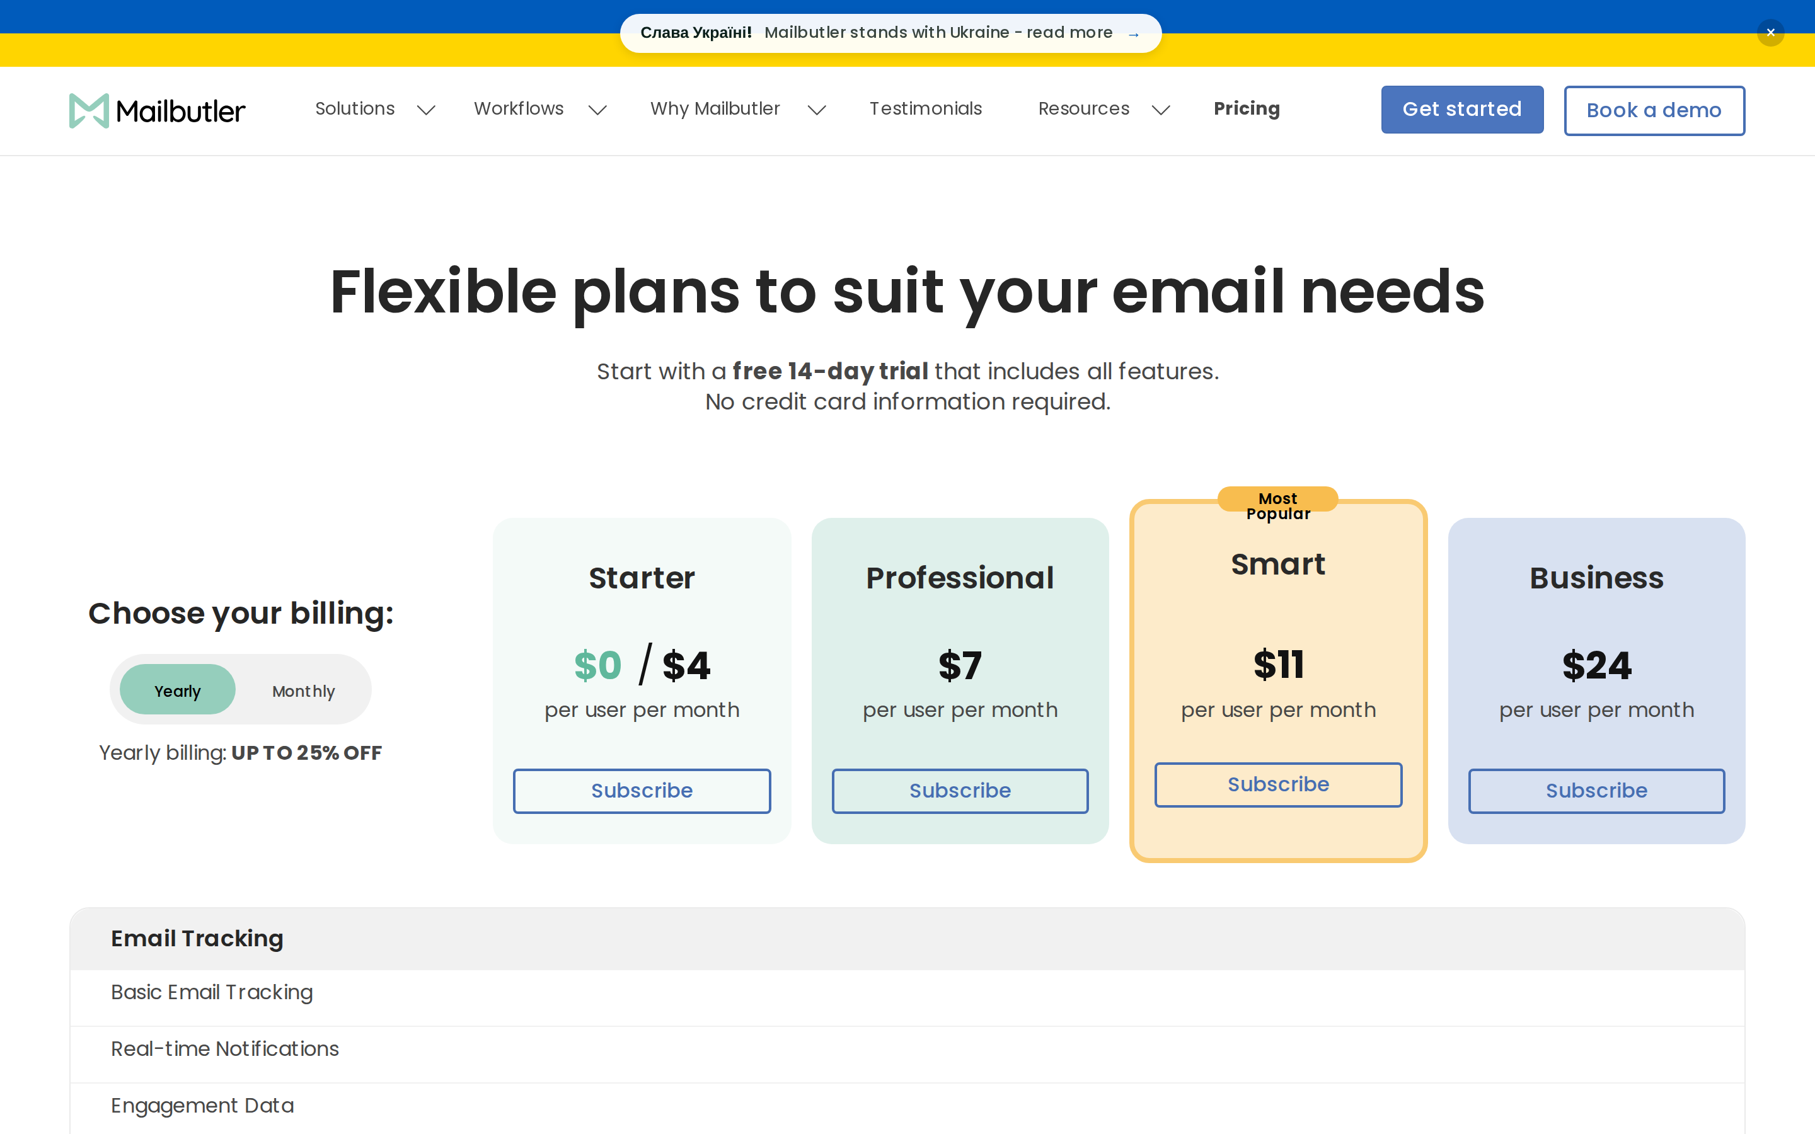The height and width of the screenshot is (1134, 1815).
Task: Go to the Pricing page
Action: coord(1247,109)
